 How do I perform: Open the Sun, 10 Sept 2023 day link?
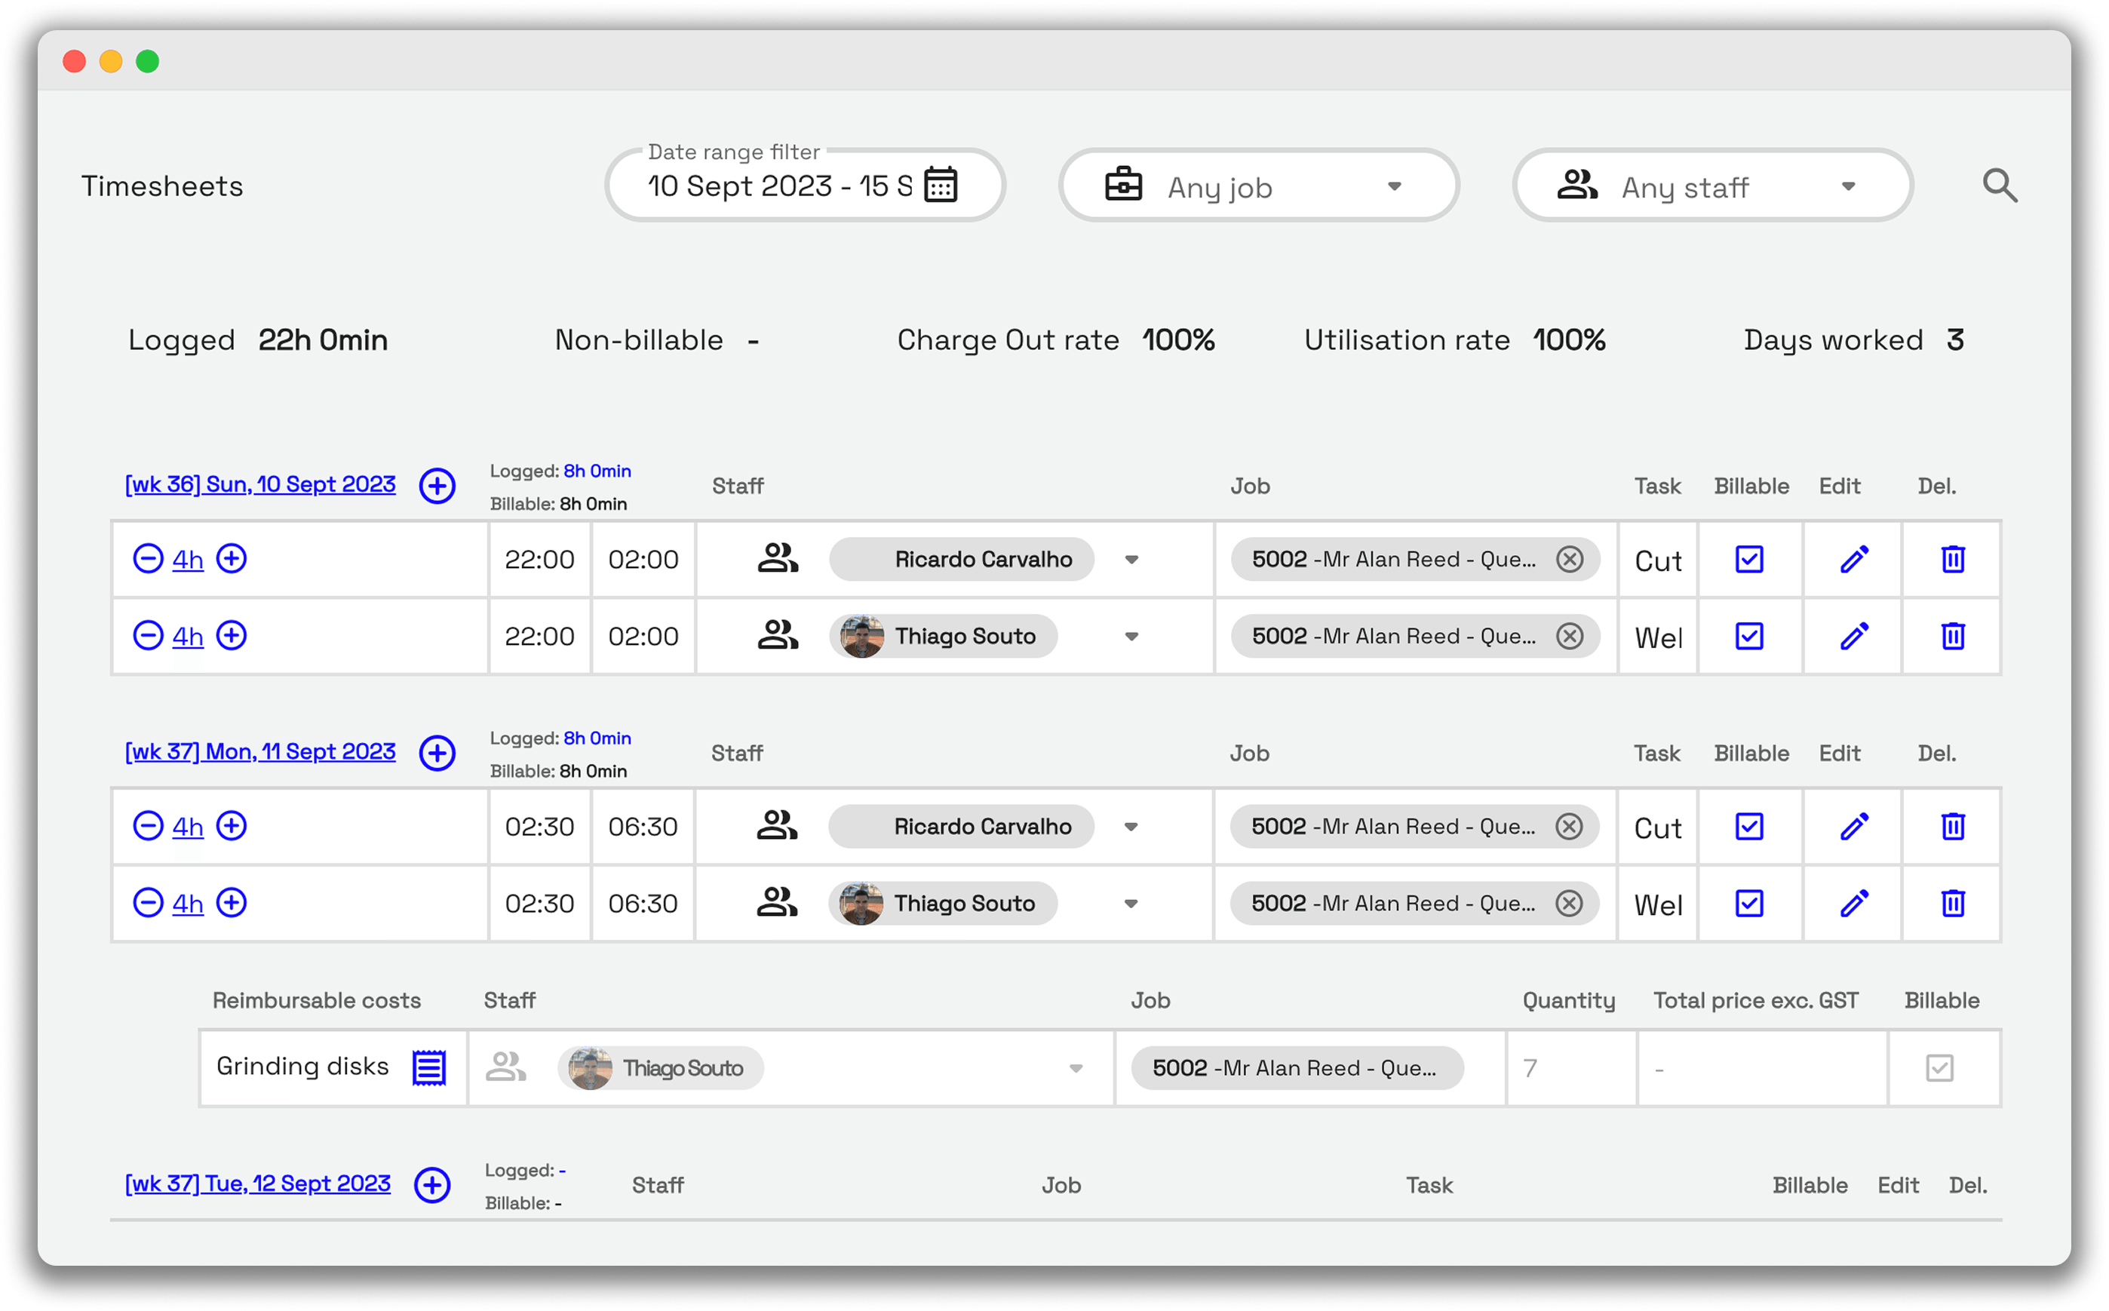coord(259,485)
